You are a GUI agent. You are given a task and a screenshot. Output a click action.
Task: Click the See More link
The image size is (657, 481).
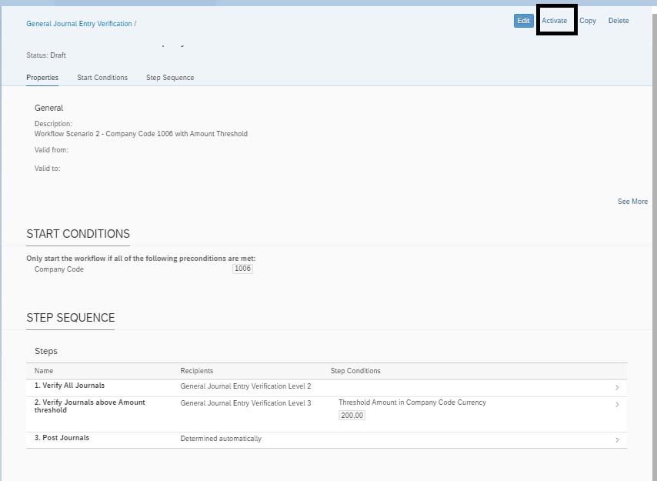pyautogui.click(x=632, y=202)
